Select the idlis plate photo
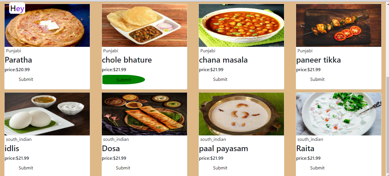This screenshot has height=176, width=389. (47, 114)
